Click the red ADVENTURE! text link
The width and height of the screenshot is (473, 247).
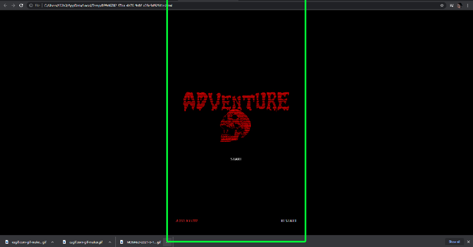pyautogui.click(x=187, y=221)
